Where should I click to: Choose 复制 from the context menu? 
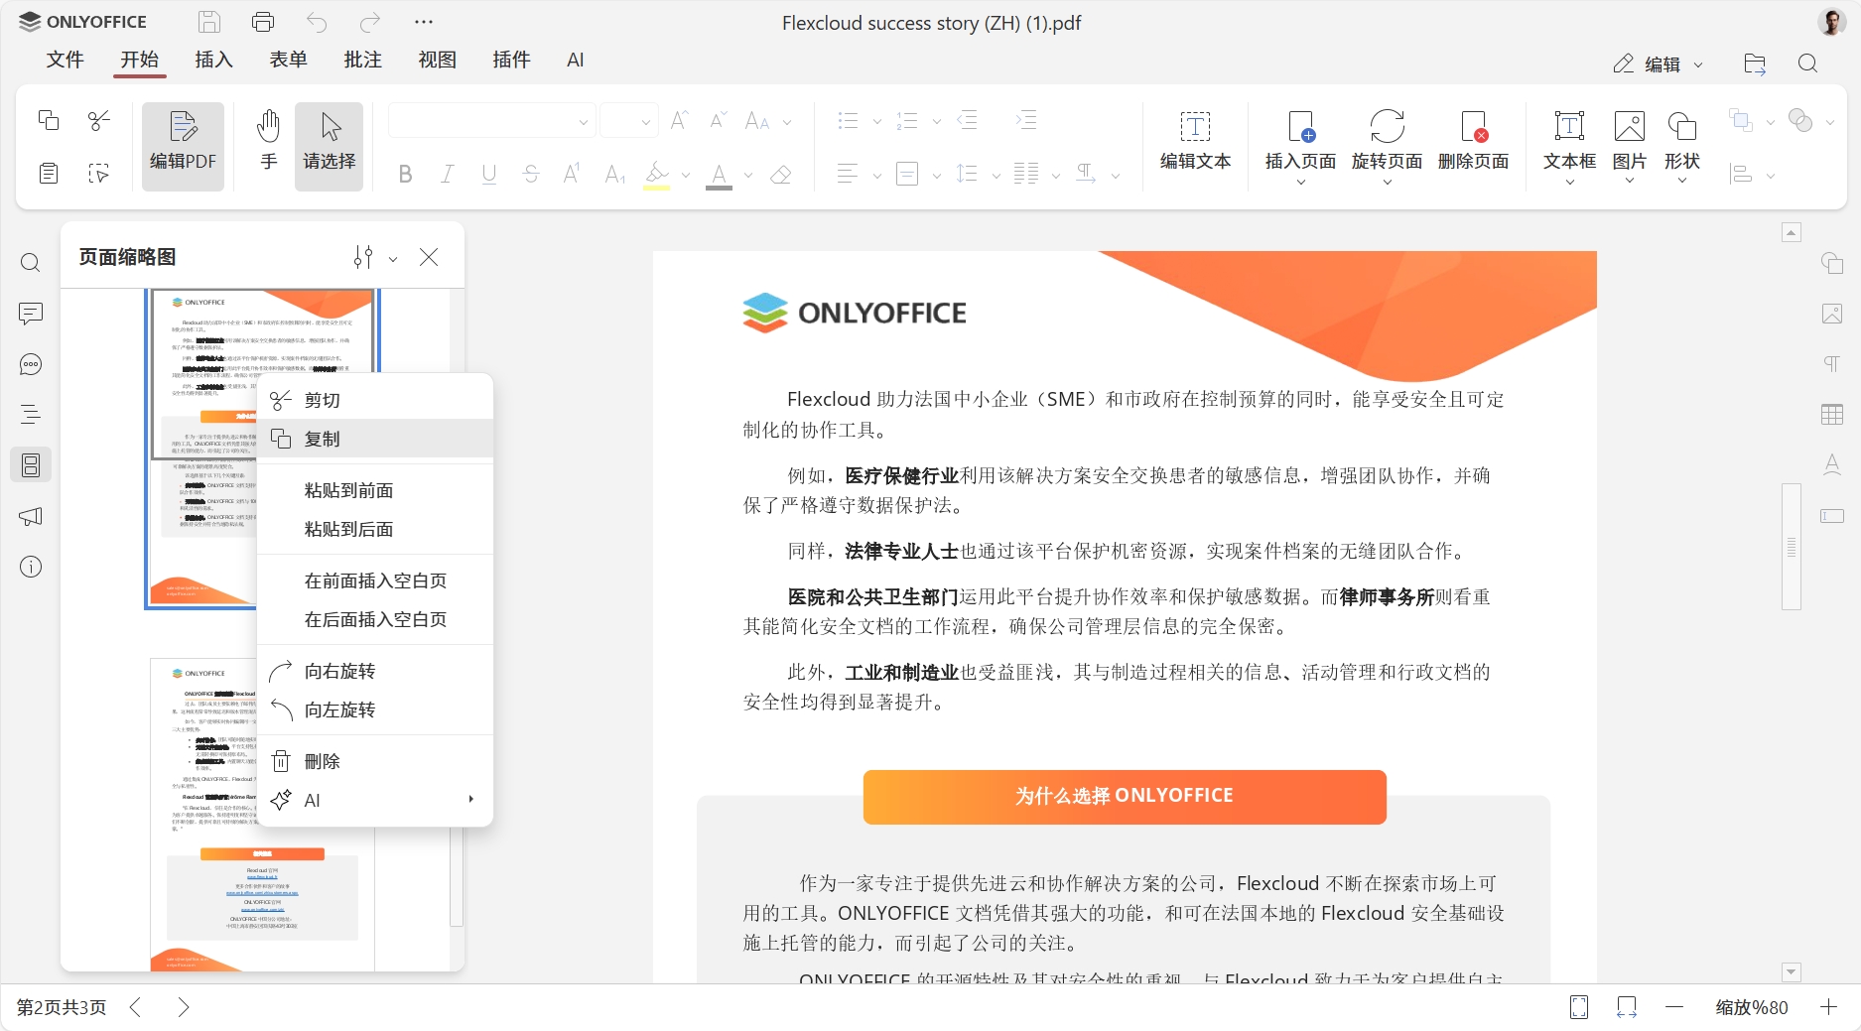pyautogui.click(x=375, y=439)
